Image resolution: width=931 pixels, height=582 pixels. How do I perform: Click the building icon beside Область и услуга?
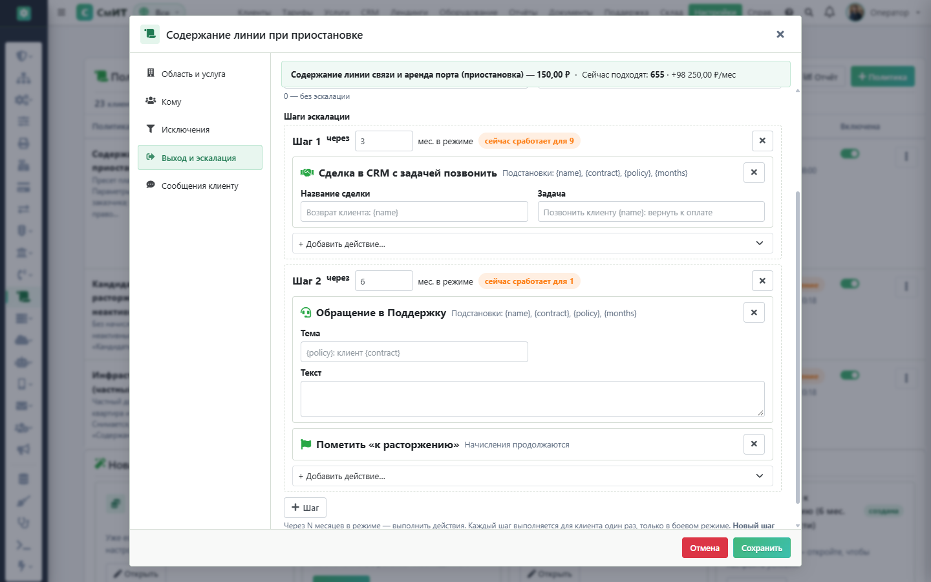pyautogui.click(x=151, y=73)
